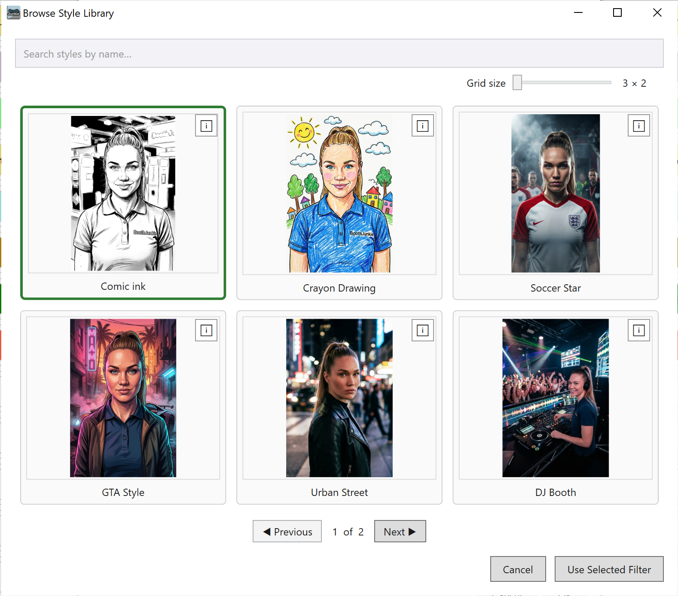Minimize the Browse Style Library window
The height and width of the screenshot is (596, 678).
pyautogui.click(x=578, y=13)
